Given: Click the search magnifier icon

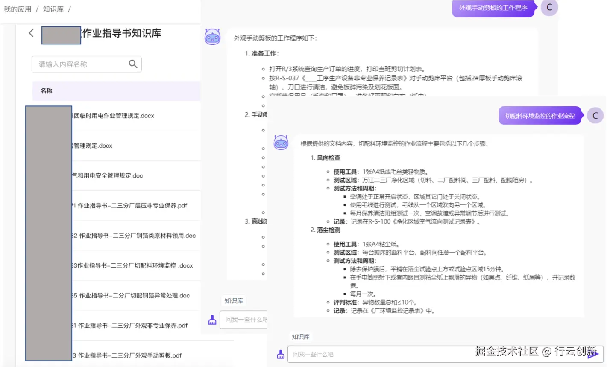Looking at the screenshot, I should pyautogui.click(x=133, y=64).
